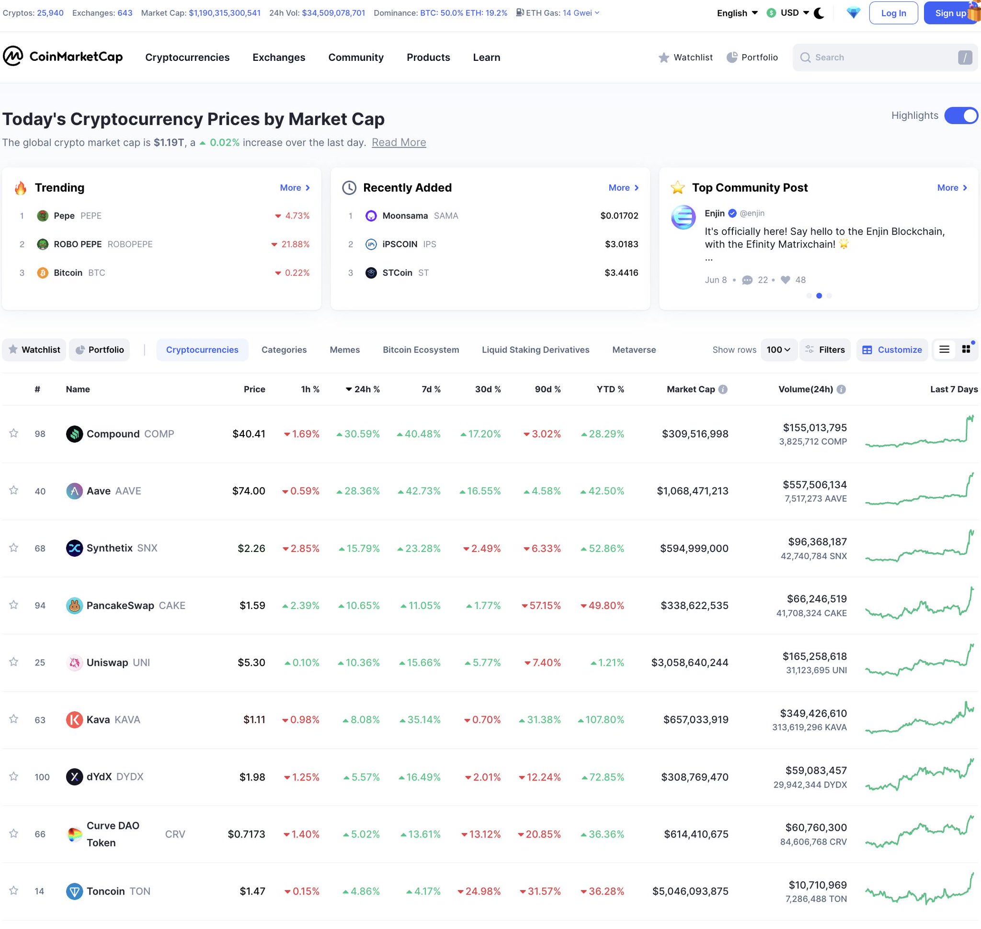Viewport: 981px width, 929px height.
Task: Select the Bitcoin Ecosystem tab
Action: [x=421, y=350]
